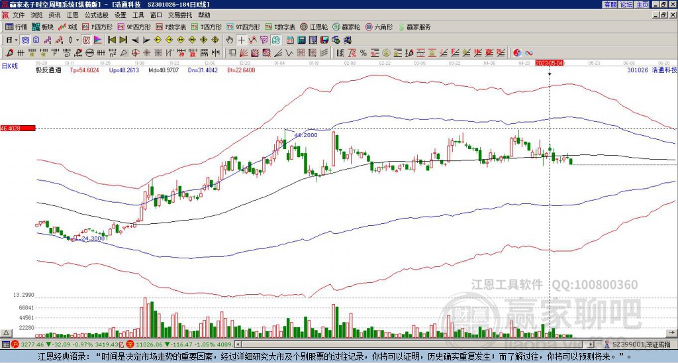
Task: Click the 客服 link
Action: [610, 5]
